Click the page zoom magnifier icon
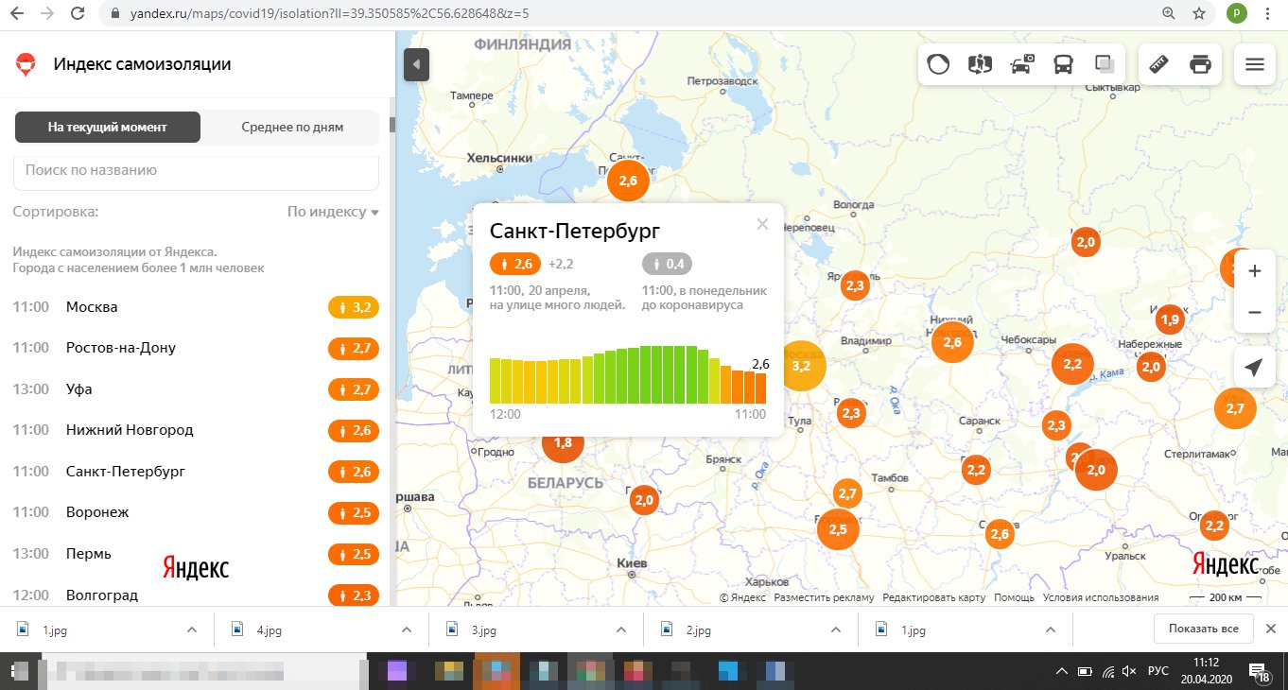 coord(1169,14)
